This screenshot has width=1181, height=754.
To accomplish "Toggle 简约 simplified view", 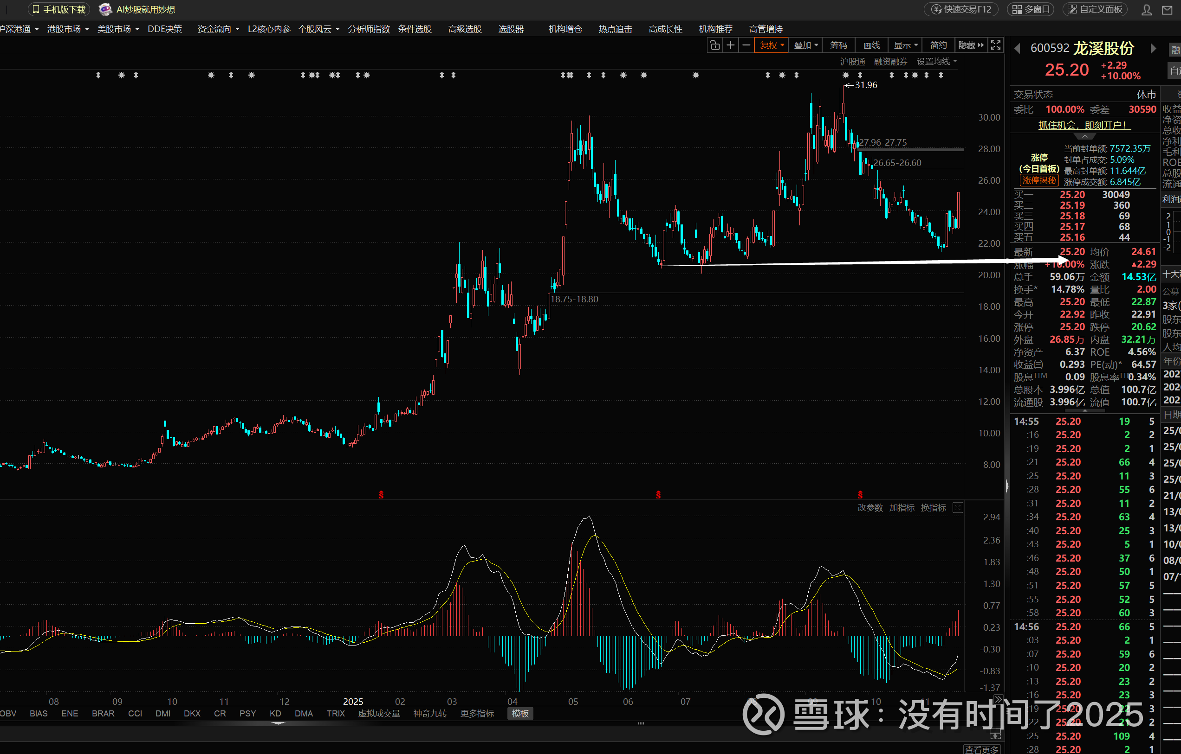I will pos(938,45).
